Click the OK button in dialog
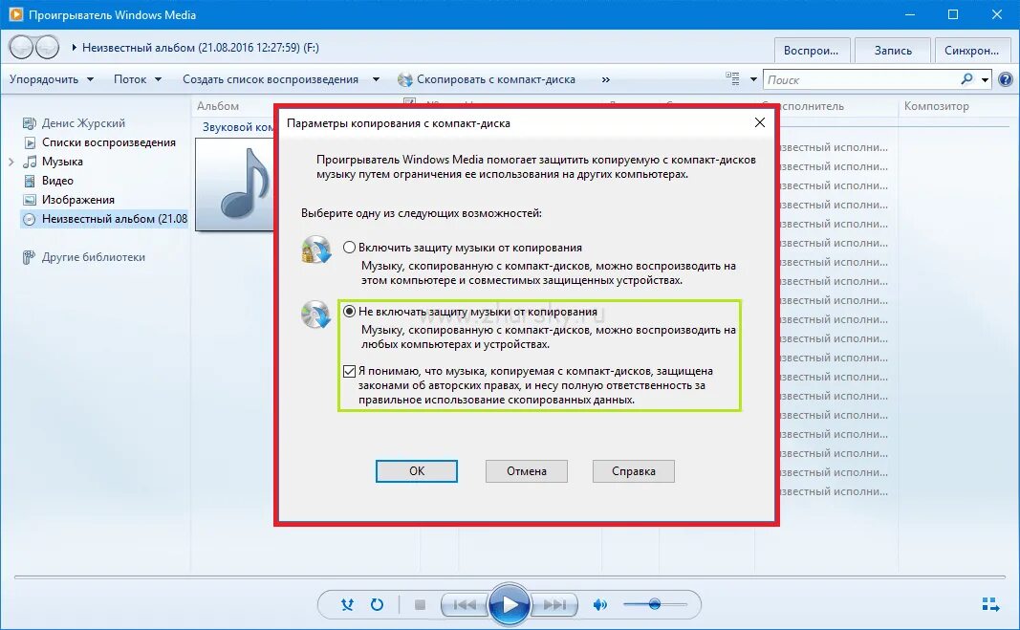Image resolution: width=1020 pixels, height=630 pixels. pos(417,471)
